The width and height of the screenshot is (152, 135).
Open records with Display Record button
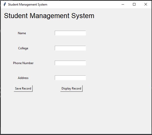71,88
